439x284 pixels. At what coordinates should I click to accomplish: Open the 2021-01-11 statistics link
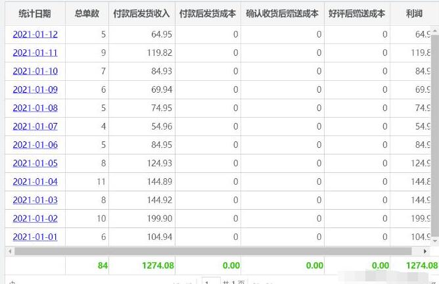(35, 53)
